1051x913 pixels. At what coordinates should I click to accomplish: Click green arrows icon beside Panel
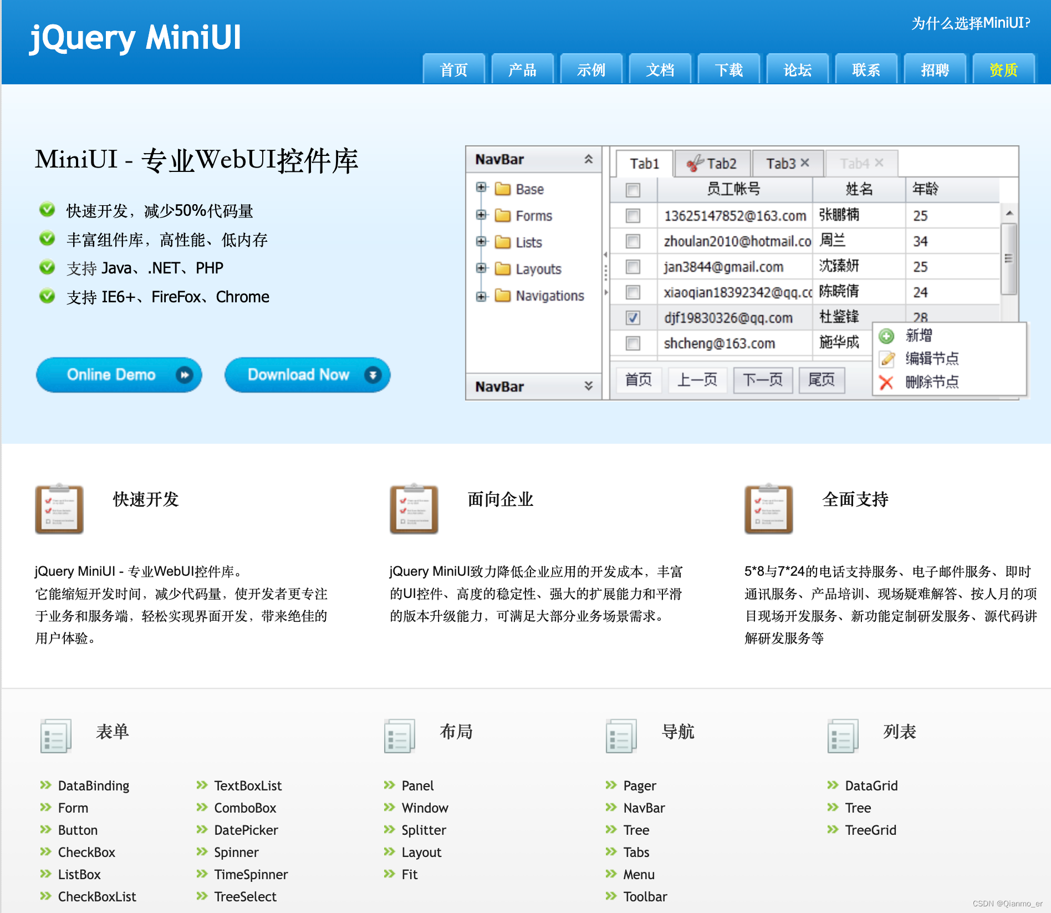pos(389,785)
